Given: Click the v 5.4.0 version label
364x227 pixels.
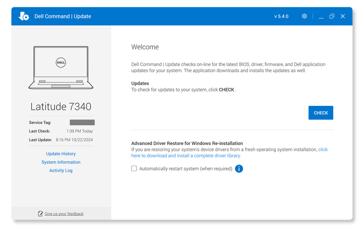Looking at the screenshot, I should point(281,16).
